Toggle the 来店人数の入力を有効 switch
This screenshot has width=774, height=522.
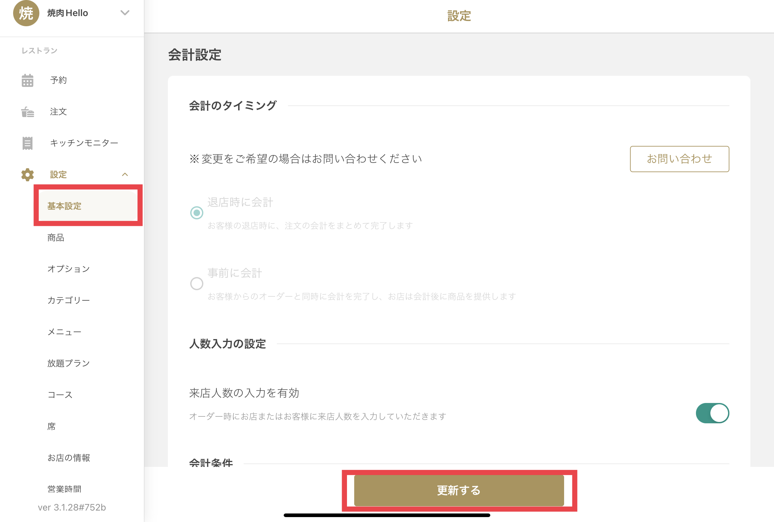(712, 413)
